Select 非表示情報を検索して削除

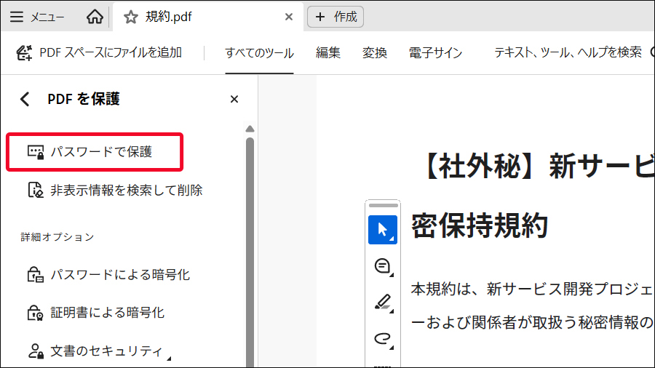(x=115, y=191)
